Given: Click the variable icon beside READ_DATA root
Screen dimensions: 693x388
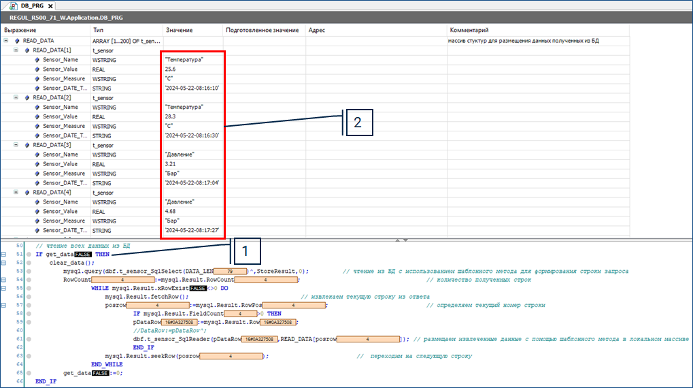Looking at the screenshot, I should click(17, 41).
